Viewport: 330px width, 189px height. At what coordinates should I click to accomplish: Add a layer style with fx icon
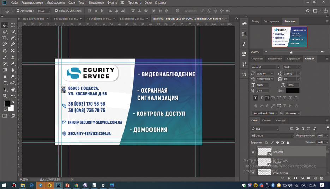coord(289,178)
